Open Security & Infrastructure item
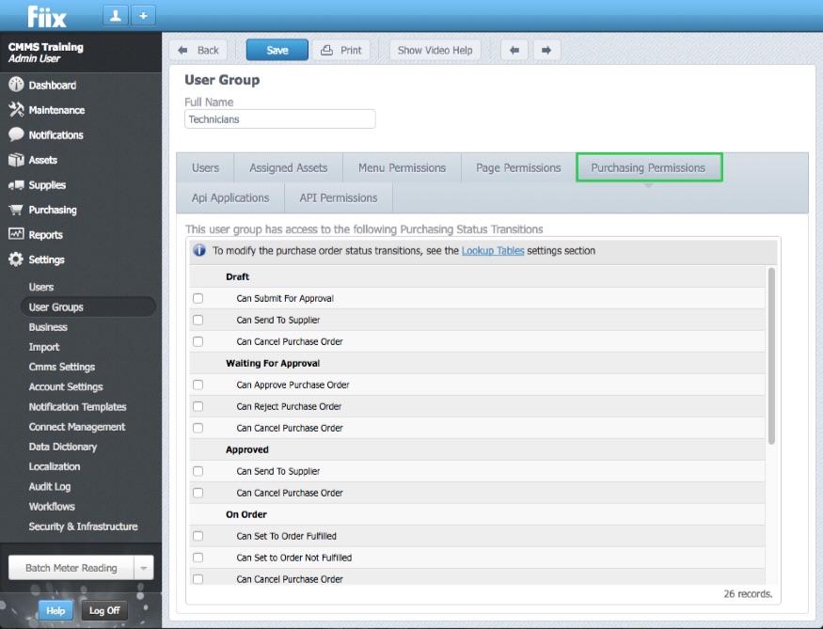Image resolution: width=823 pixels, height=629 pixels. (84, 527)
